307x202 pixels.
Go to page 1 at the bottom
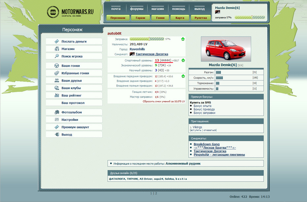(x=151, y=193)
